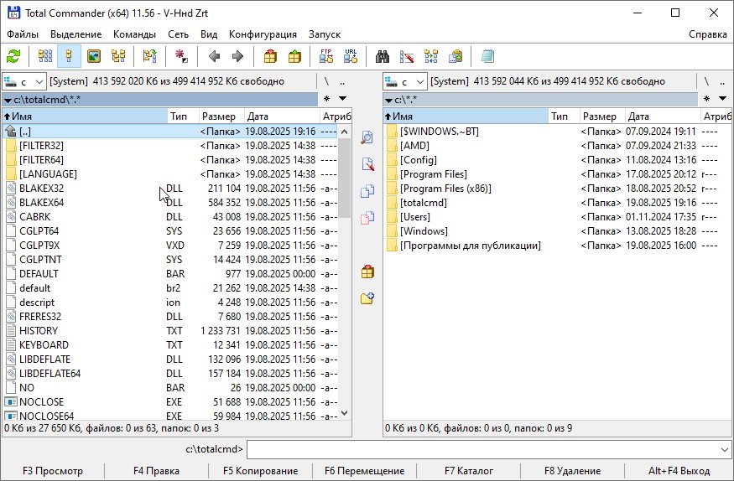Open left panel directory history arrow
This screenshot has width=734, height=481.
pos(342,99)
